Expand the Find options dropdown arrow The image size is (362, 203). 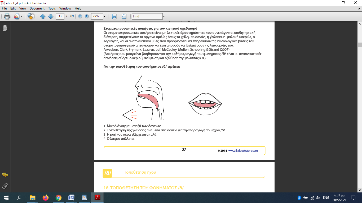tap(164, 16)
